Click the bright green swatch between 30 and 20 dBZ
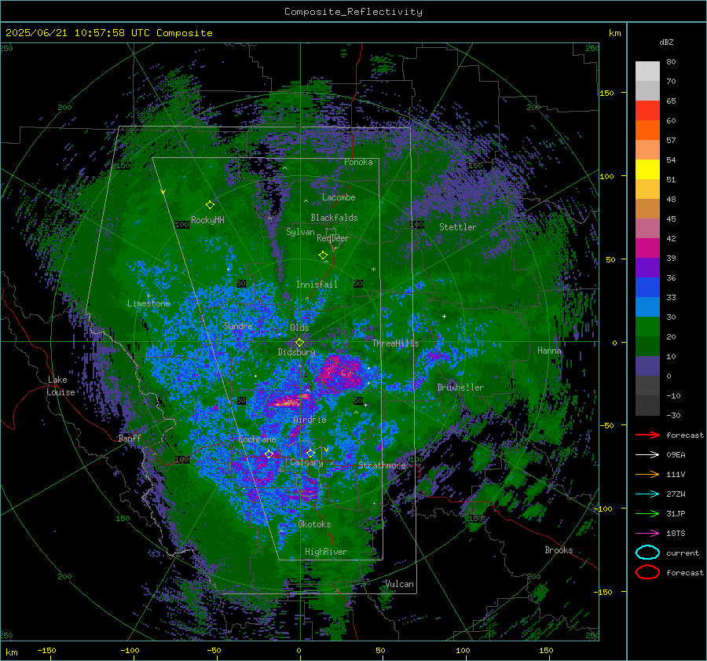Screen dimensions: 707x661 (647, 327)
